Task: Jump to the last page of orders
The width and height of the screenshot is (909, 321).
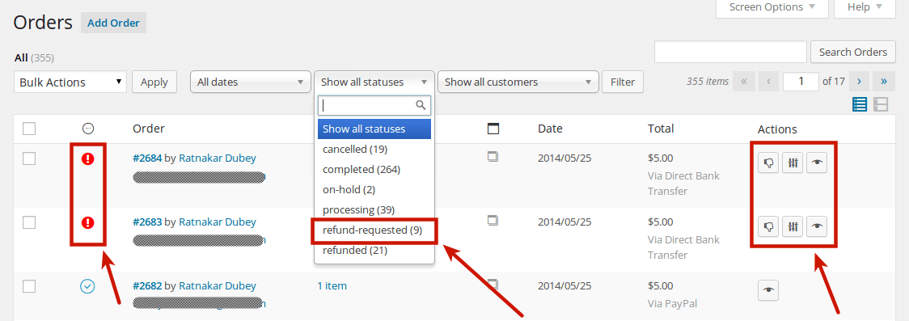Action: (x=883, y=82)
